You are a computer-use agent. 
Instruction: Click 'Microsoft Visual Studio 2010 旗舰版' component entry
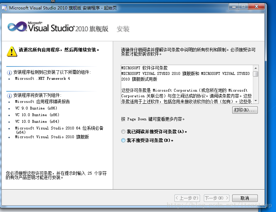[x=52, y=137]
